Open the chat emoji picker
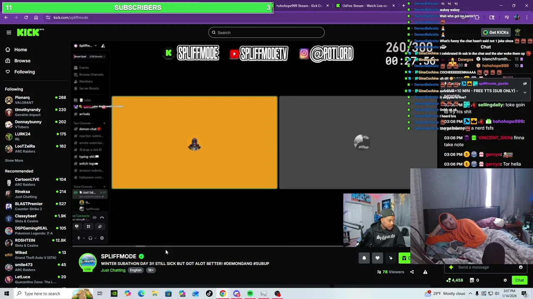This screenshot has height=299, width=533. 521,267
